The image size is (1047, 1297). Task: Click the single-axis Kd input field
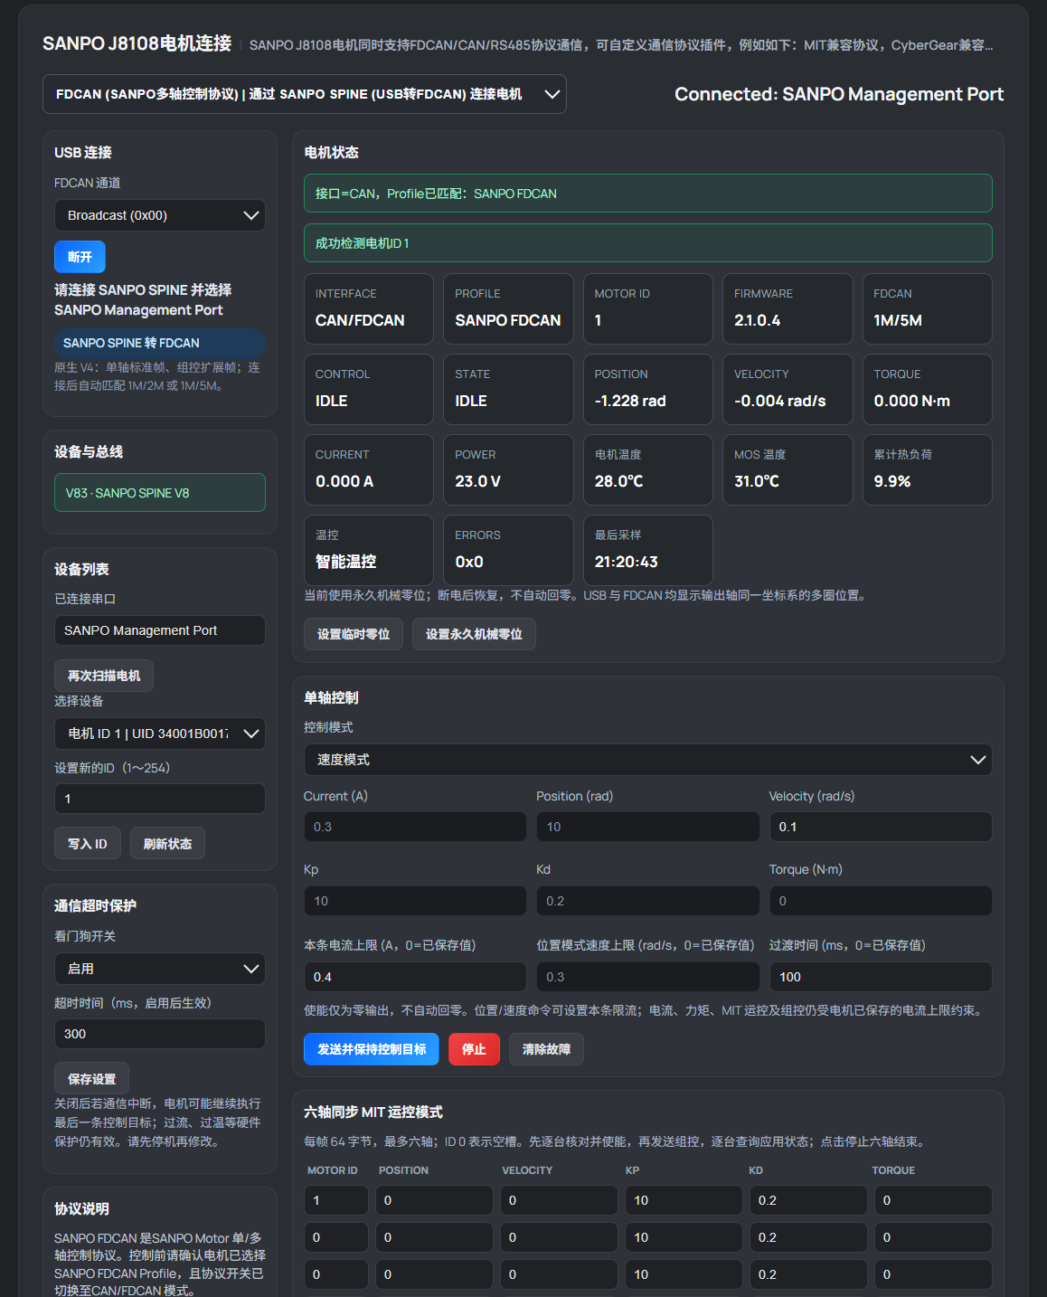(647, 901)
